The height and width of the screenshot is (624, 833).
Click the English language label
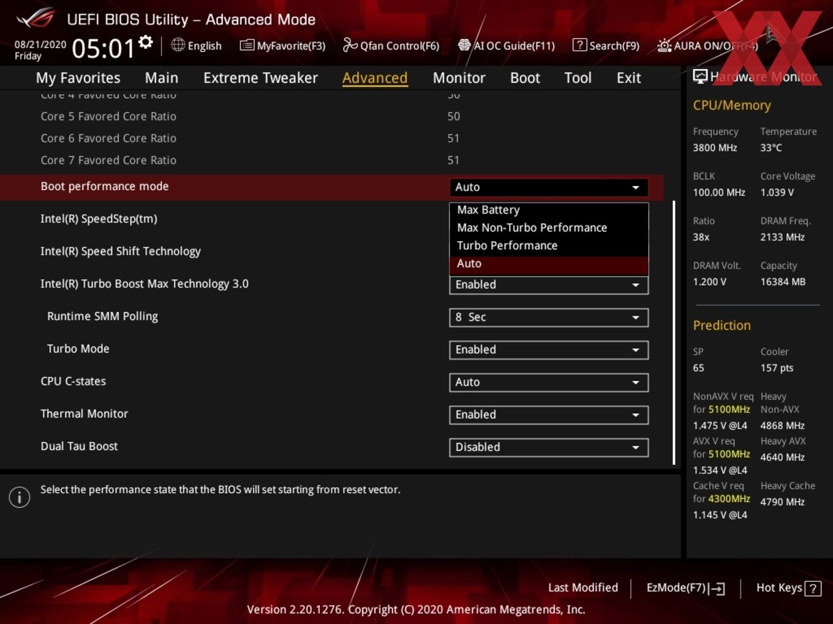[205, 46]
